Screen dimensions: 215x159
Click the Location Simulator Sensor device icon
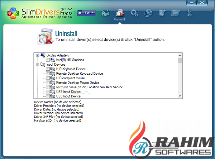click(53, 87)
